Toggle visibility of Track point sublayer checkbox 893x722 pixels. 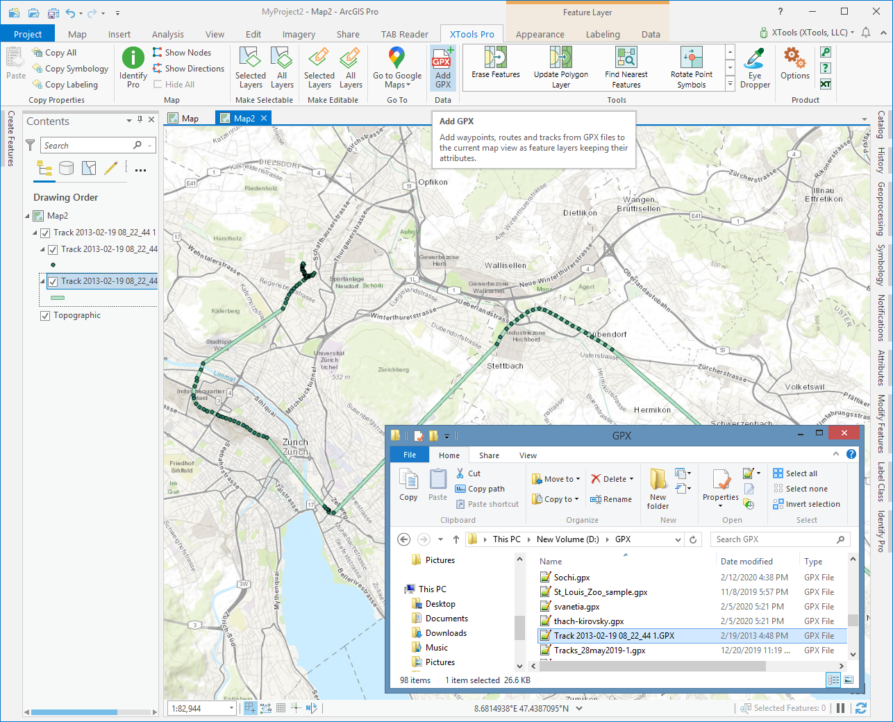click(x=52, y=249)
